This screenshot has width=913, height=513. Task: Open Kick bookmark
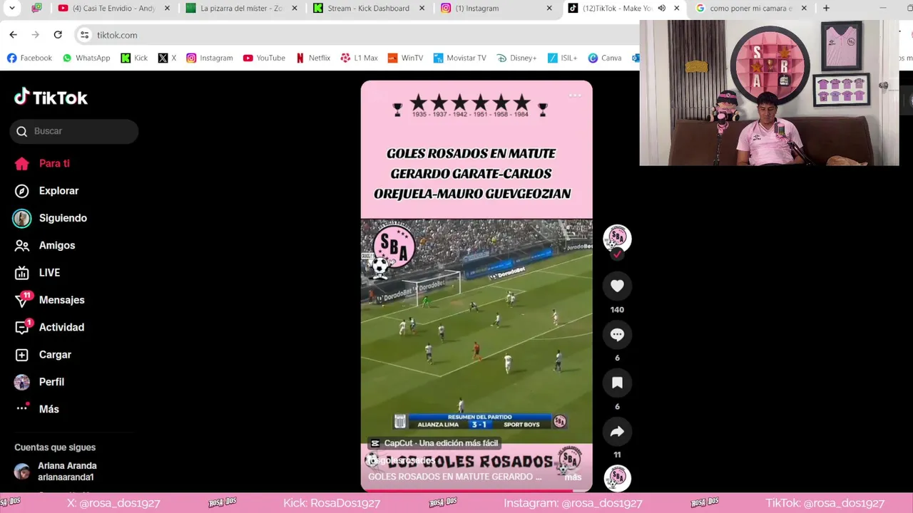[134, 58]
